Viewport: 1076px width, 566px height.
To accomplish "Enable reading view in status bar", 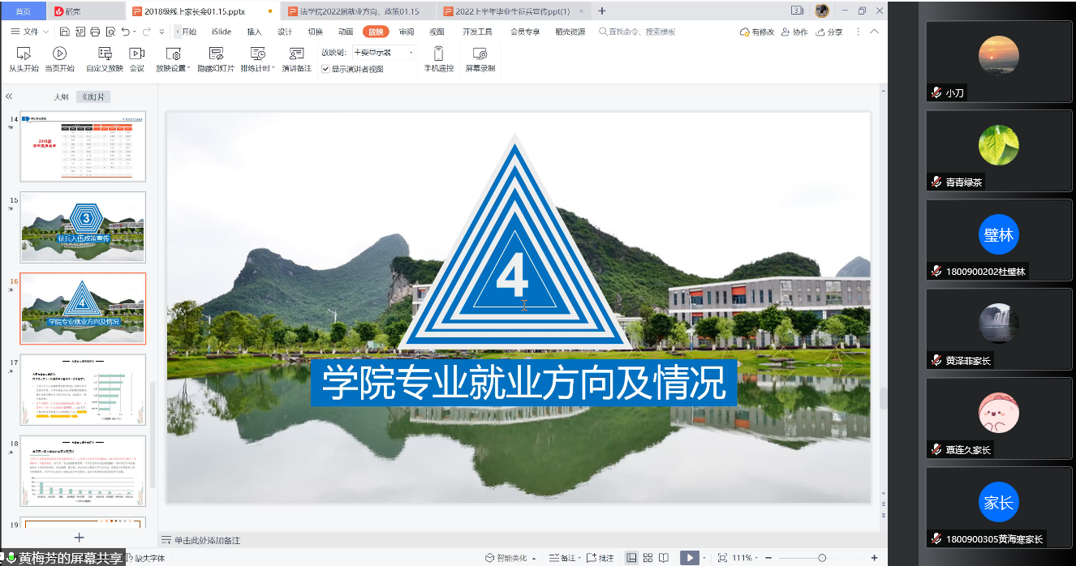I will [x=664, y=558].
